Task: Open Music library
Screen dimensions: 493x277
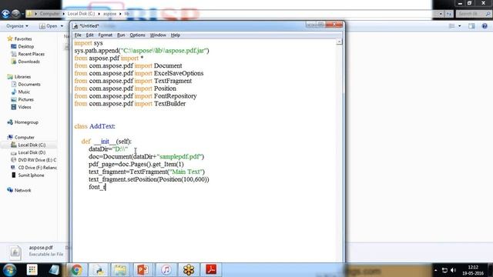Action: (x=24, y=92)
